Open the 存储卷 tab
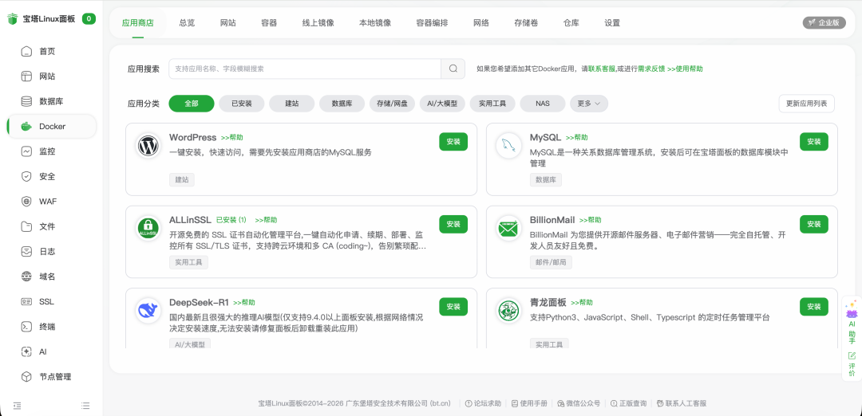This screenshot has width=862, height=416. (x=526, y=23)
